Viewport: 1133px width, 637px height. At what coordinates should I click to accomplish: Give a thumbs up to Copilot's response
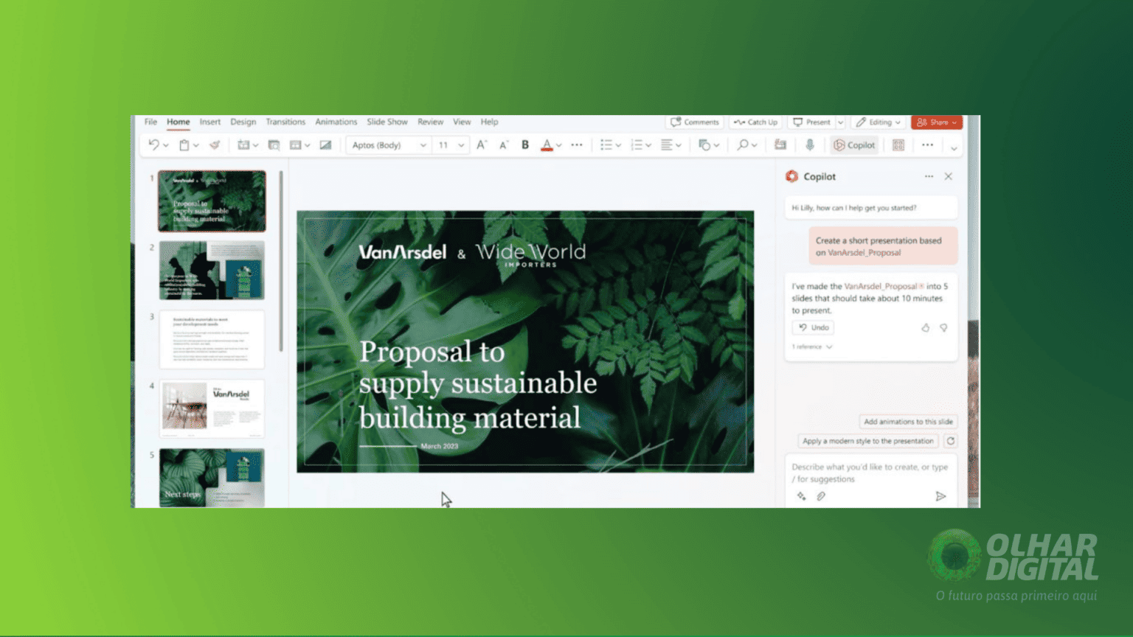pyautogui.click(x=926, y=328)
